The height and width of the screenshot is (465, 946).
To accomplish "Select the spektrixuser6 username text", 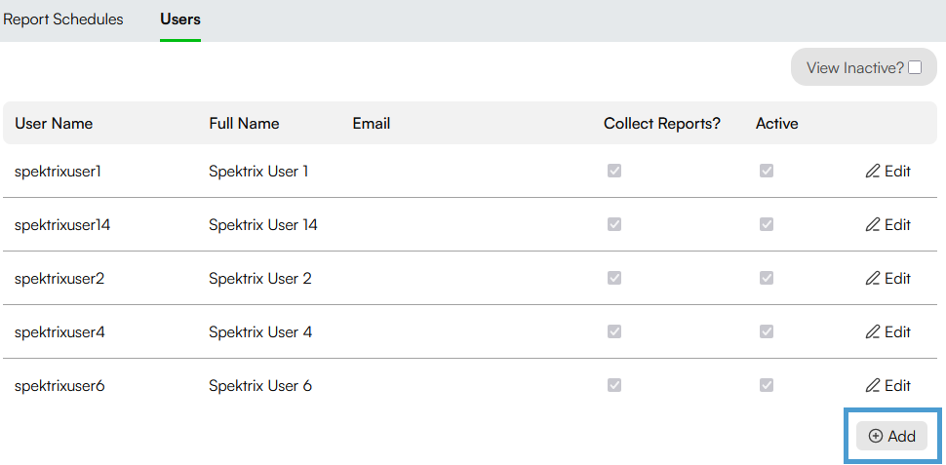I will pos(59,385).
